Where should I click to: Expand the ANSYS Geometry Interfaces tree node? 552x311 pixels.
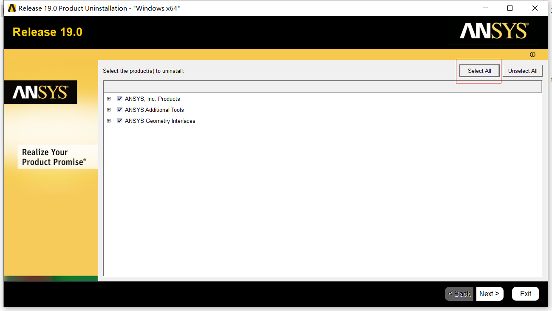click(x=109, y=121)
